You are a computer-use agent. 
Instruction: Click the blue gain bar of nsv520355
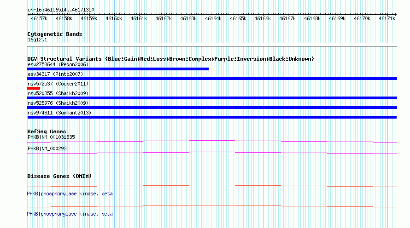212,98
